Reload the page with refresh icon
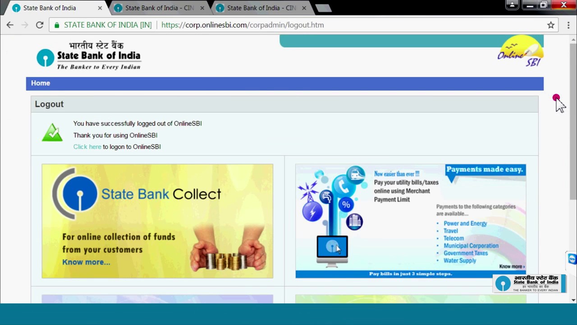Viewport: 577px width, 325px height. click(x=40, y=25)
